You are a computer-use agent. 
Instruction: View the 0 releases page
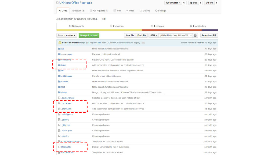(157, 26)
